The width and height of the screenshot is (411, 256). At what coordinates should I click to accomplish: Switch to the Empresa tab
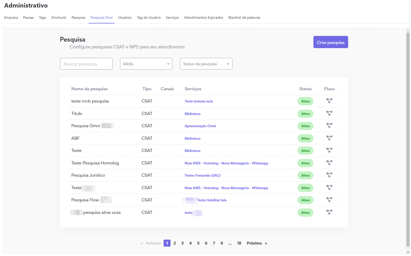[11, 17]
